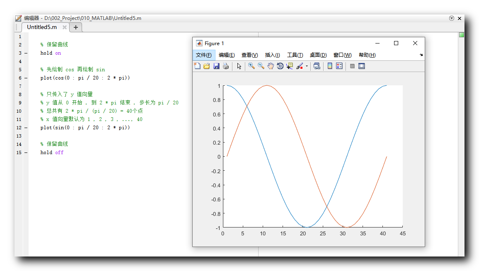Click 'hold off' code line
The width and height of the screenshot is (479, 271).
[52, 152]
